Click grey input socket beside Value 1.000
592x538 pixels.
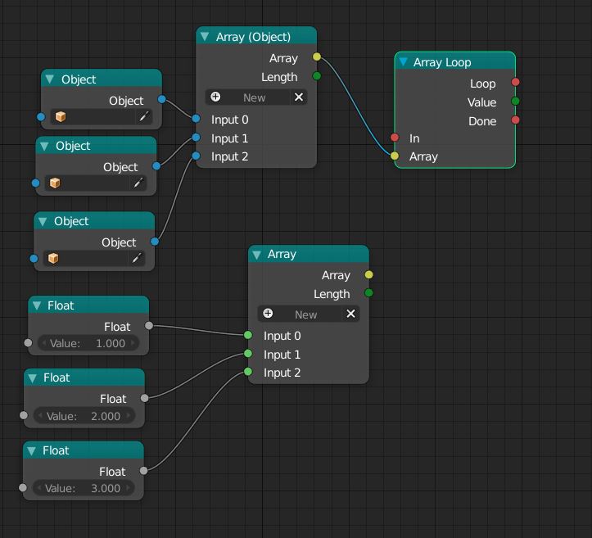tap(28, 343)
